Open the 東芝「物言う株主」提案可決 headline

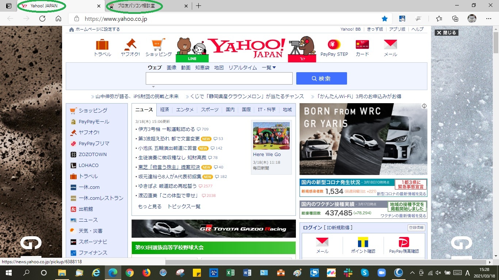[x=169, y=167]
